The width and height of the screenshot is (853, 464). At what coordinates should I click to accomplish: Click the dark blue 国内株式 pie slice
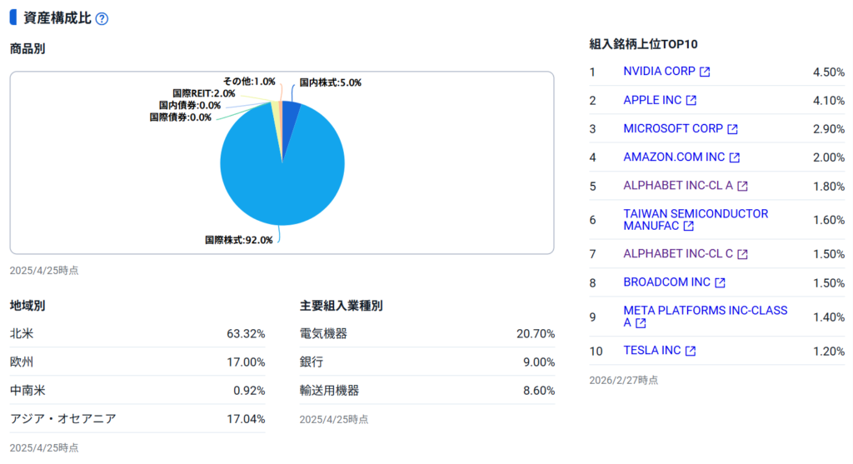[x=291, y=114]
